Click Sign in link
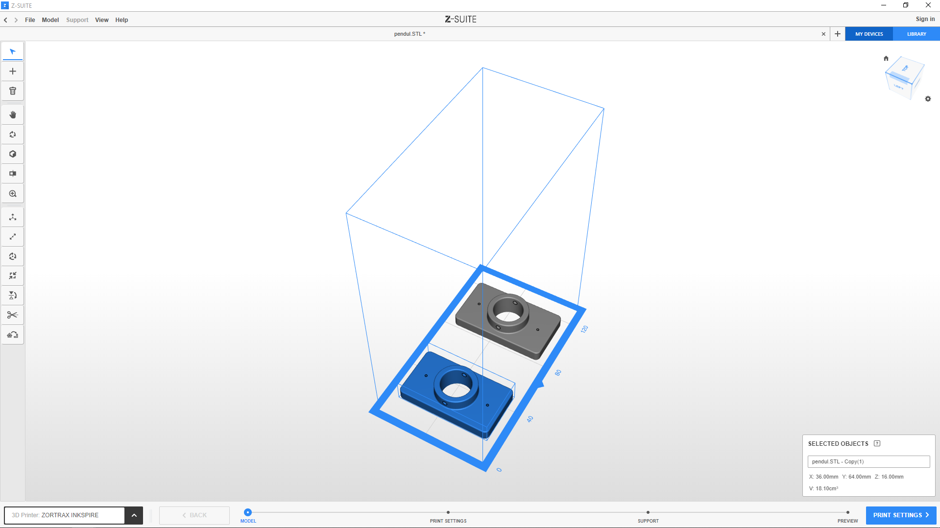 (925, 19)
